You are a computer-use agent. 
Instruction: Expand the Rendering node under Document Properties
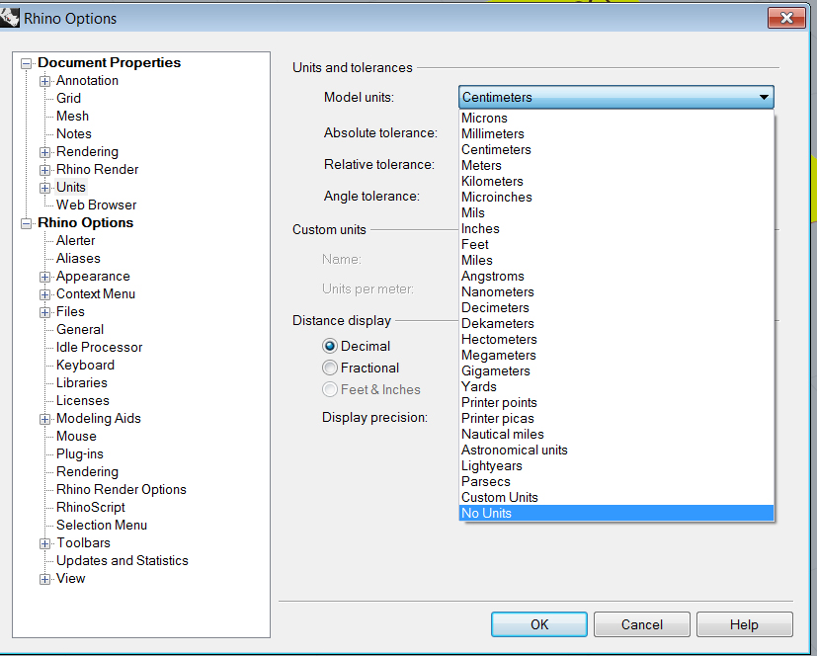44,152
